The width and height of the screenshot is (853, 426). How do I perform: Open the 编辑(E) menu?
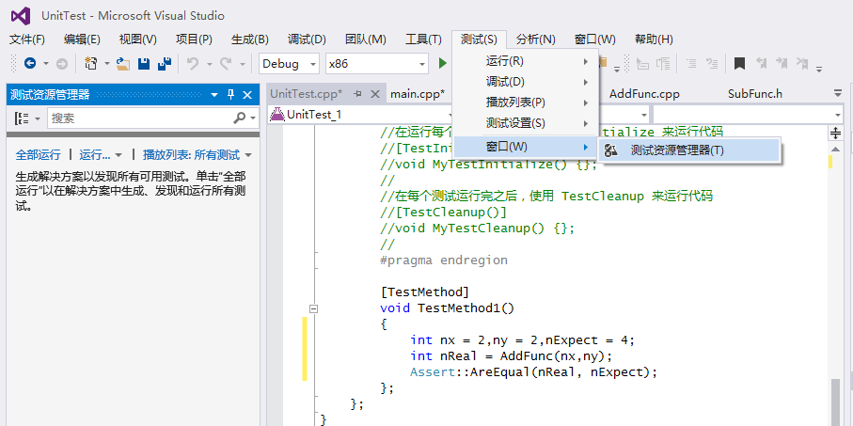tap(82, 39)
